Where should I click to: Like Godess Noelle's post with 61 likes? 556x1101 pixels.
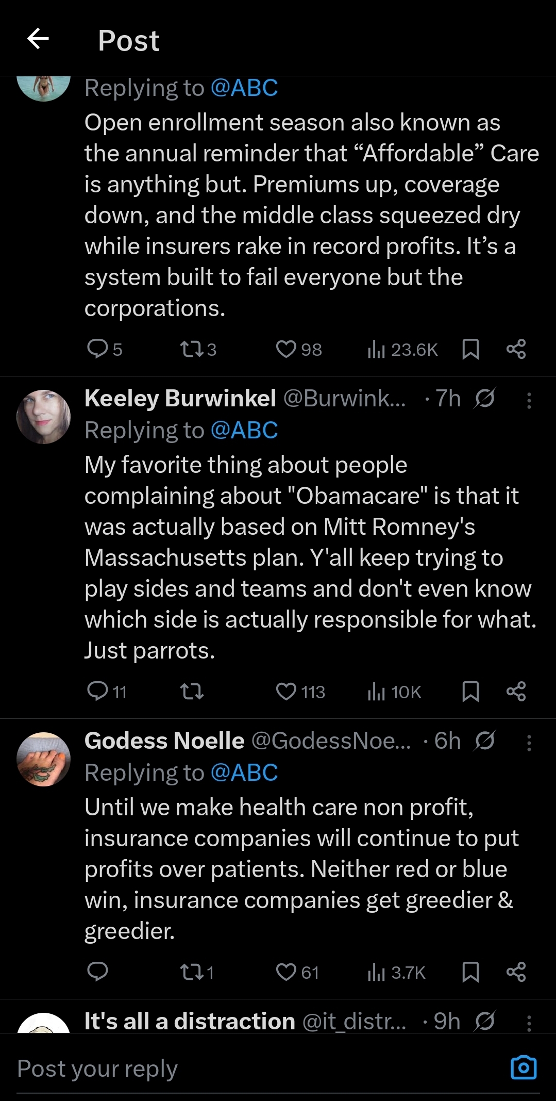(286, 972)
